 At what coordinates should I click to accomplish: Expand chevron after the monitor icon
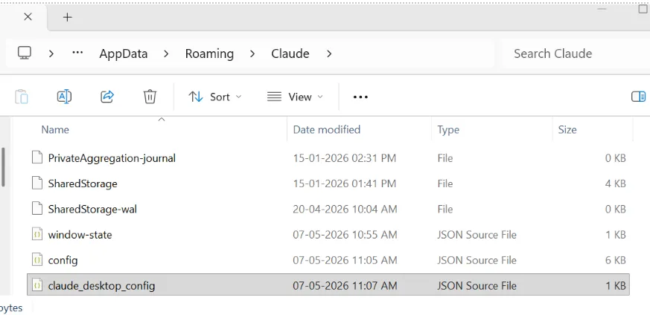pyautogui.click(x=51, y=53)
